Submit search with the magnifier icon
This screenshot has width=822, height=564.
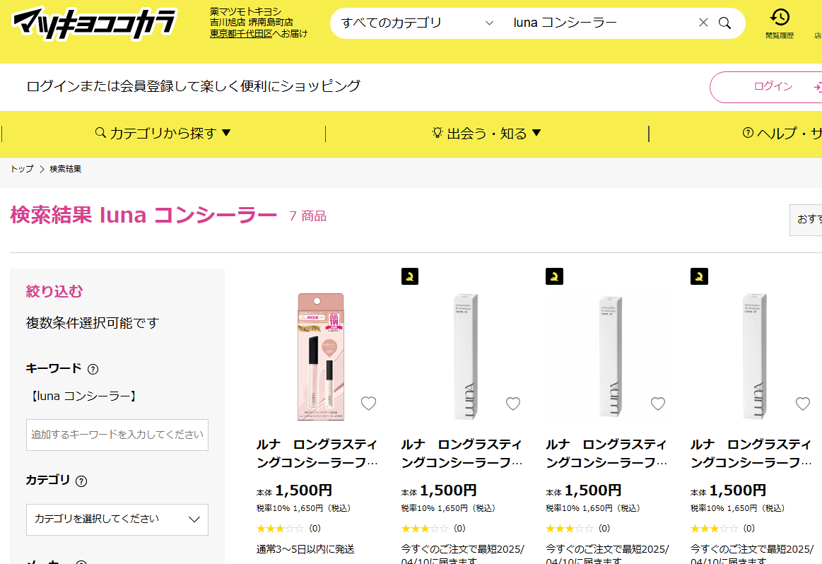(724, 23)
